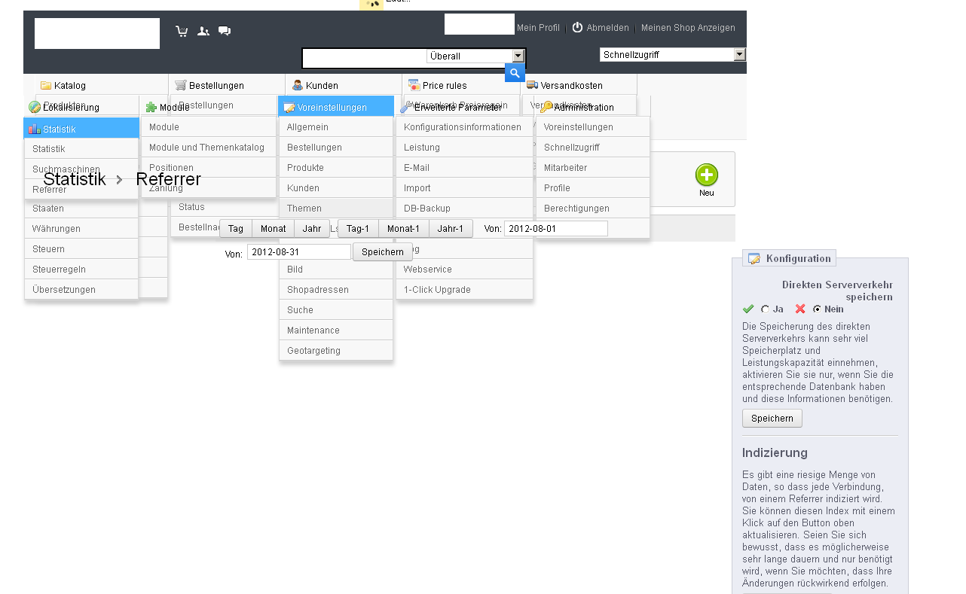Click the Administration key icon
This screenshot has height=594, width=966.
(x=546, y=107)
